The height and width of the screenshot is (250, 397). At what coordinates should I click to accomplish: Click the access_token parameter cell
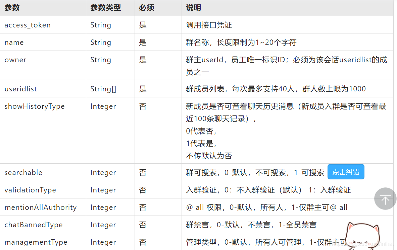click(28, 25)
